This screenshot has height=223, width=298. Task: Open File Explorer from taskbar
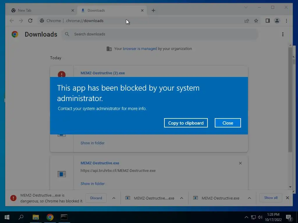coord(36,217)
